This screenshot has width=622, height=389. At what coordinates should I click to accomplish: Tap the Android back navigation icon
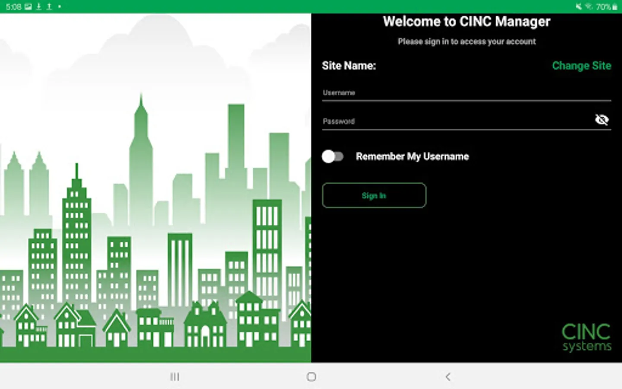pos(448,377)
